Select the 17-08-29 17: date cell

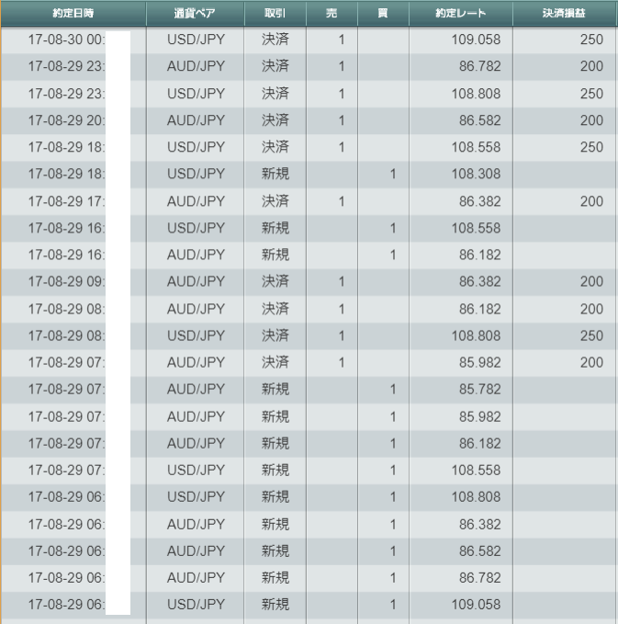64,200
